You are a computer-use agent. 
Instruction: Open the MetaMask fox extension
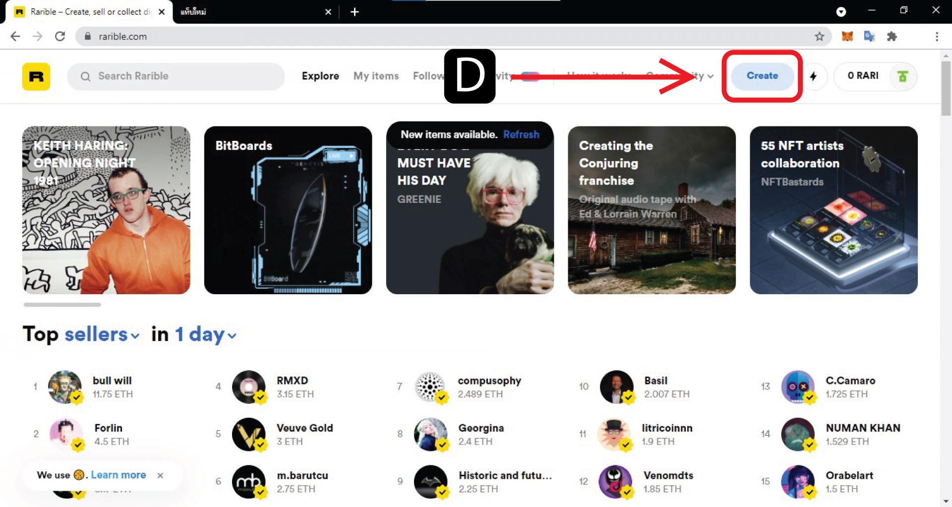tap(847, 36)
